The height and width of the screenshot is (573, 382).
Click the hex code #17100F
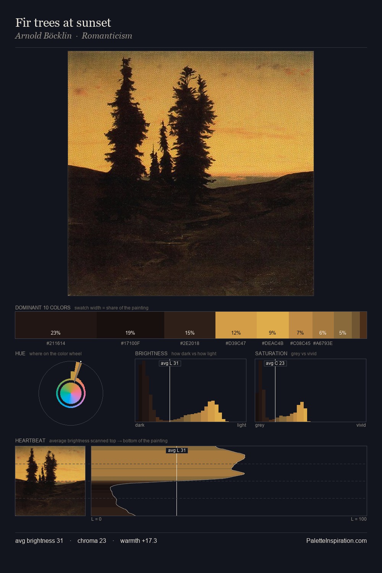click(130, 343)
